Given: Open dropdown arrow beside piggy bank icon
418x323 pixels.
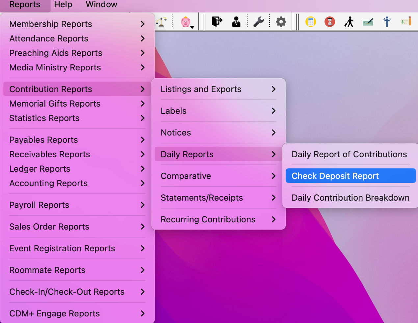Looking at the screenshot, I should point(193,27).
